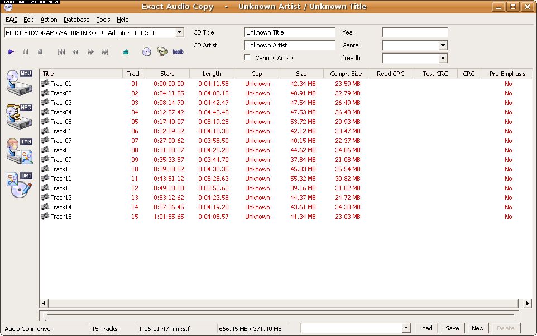Skip to the previous track
The image size is (537, 336).
[61, 52]
